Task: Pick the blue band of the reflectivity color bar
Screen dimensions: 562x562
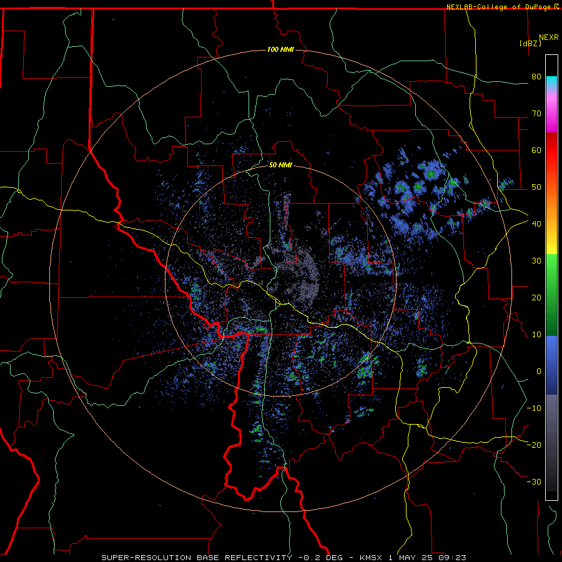Action: (551, 365)
